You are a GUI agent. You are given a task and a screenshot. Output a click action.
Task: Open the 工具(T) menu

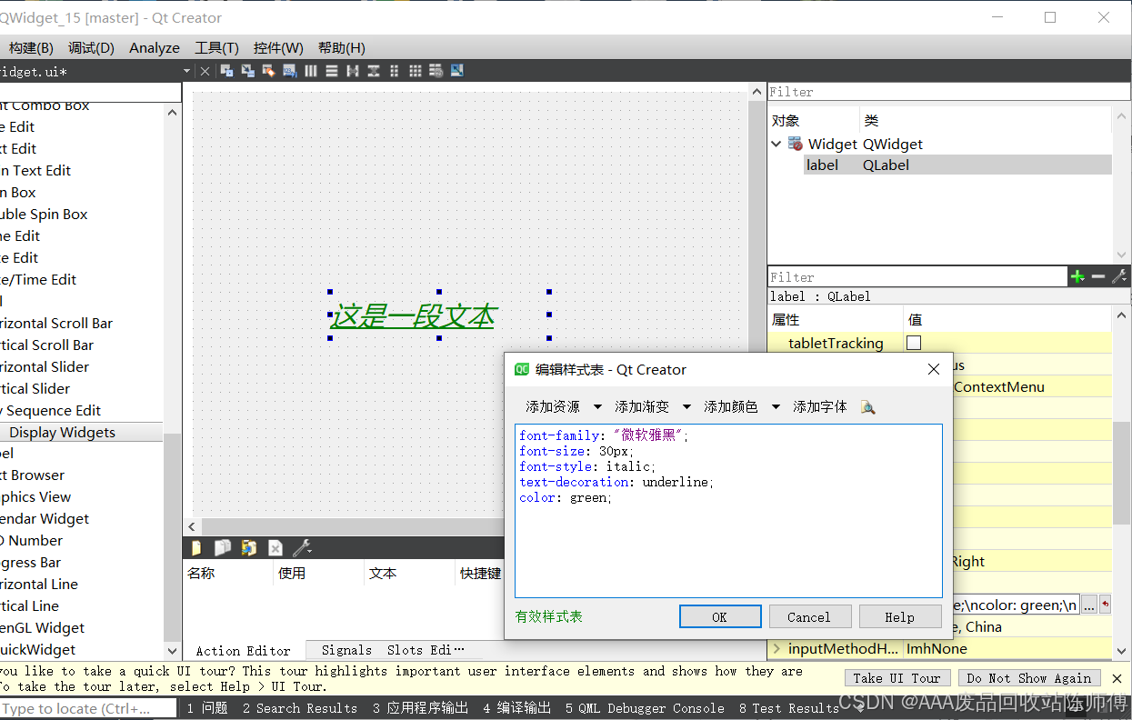(x=216, y=47)
